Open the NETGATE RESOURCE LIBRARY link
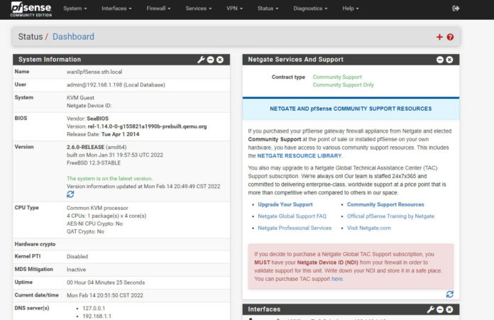The height and width of the screenshot is (320, 494). [300, 156]
